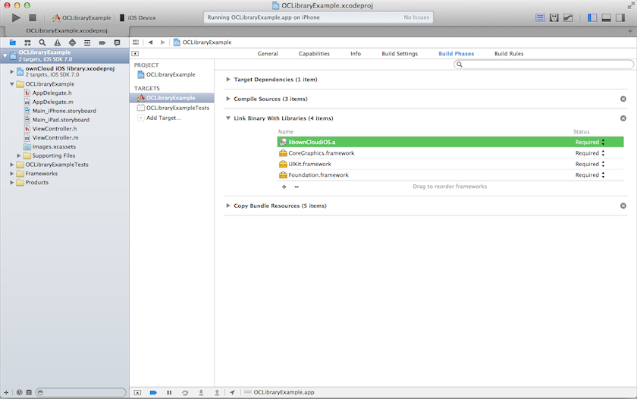The width and height of the screenshot is (637, 399).
Task: Show the Assistant editor
Action: [x=554, y=17]
